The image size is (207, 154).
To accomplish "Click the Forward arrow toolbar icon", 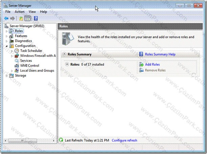I will point(13,19).
